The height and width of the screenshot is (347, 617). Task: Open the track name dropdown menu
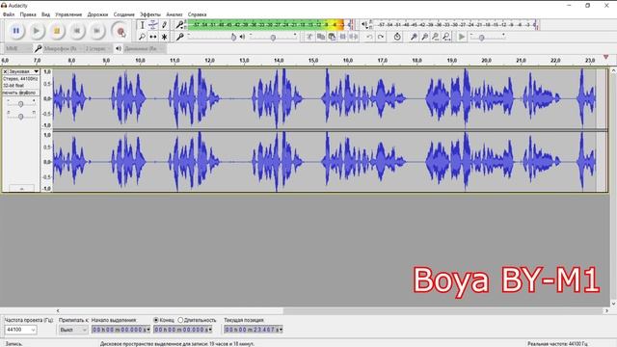24,71
